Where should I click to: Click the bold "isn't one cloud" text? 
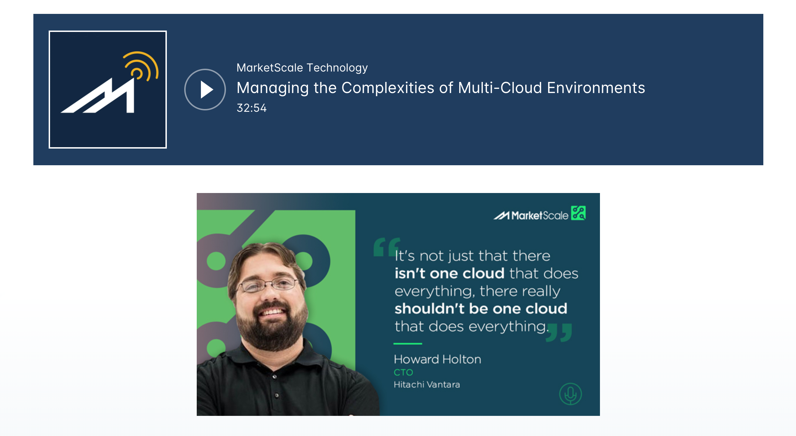click(x=449, y=274)
